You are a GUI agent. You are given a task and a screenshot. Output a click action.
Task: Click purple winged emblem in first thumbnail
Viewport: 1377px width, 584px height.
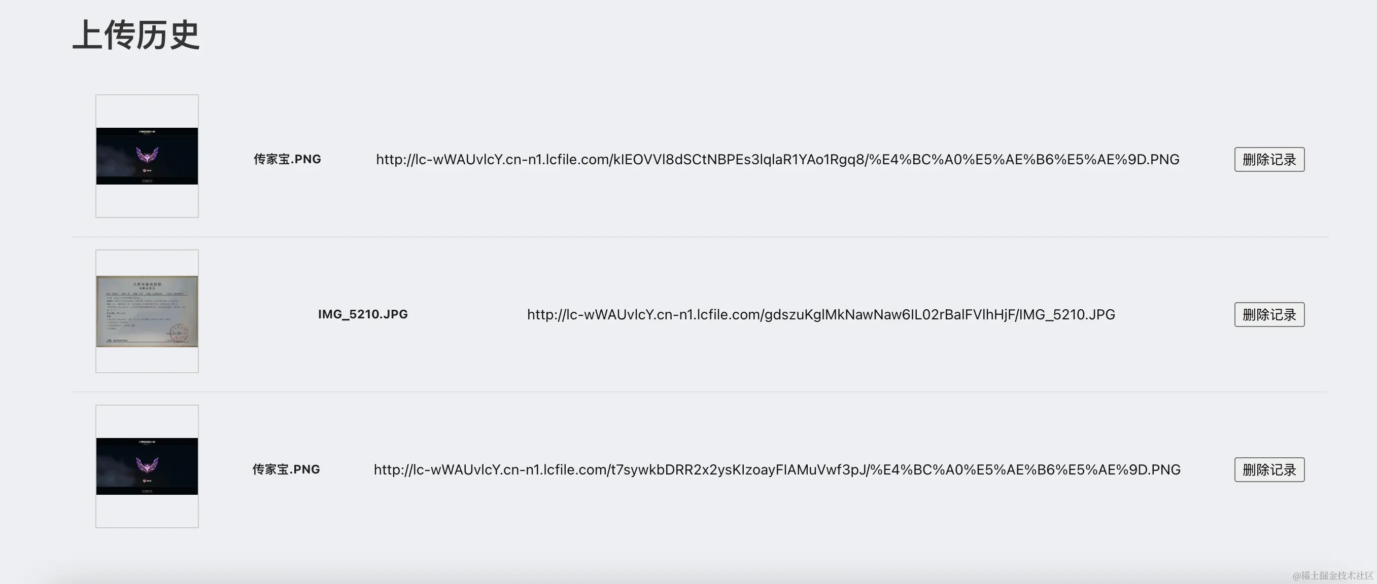[x=147, y=155]
